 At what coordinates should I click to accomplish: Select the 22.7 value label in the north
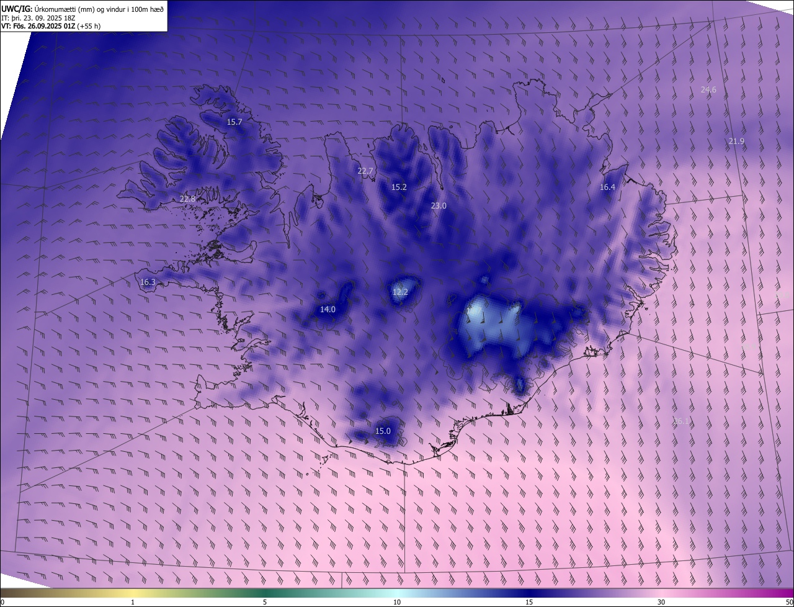click(x=365, y=171)
